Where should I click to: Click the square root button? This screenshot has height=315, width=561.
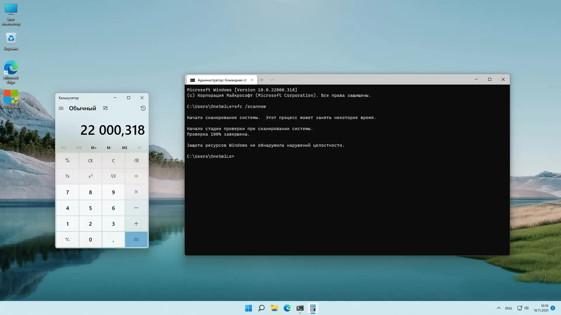tap(113, 176)
